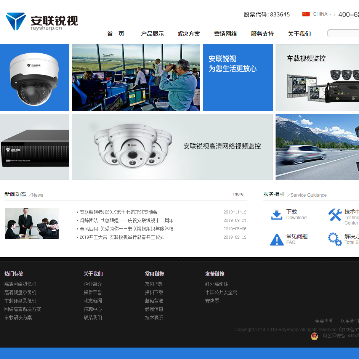Click the three silver dome cameras banner
This screenshot has height=359, width=359.
pos(173,148)
